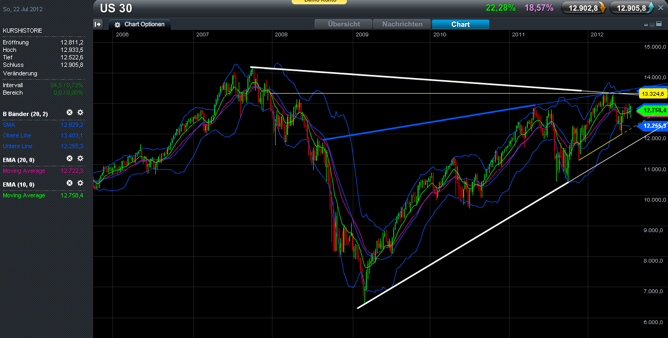The width and height of the screenshot is (668, 338).
Task: Switch to the Übersicht tab
Action: 344,24
